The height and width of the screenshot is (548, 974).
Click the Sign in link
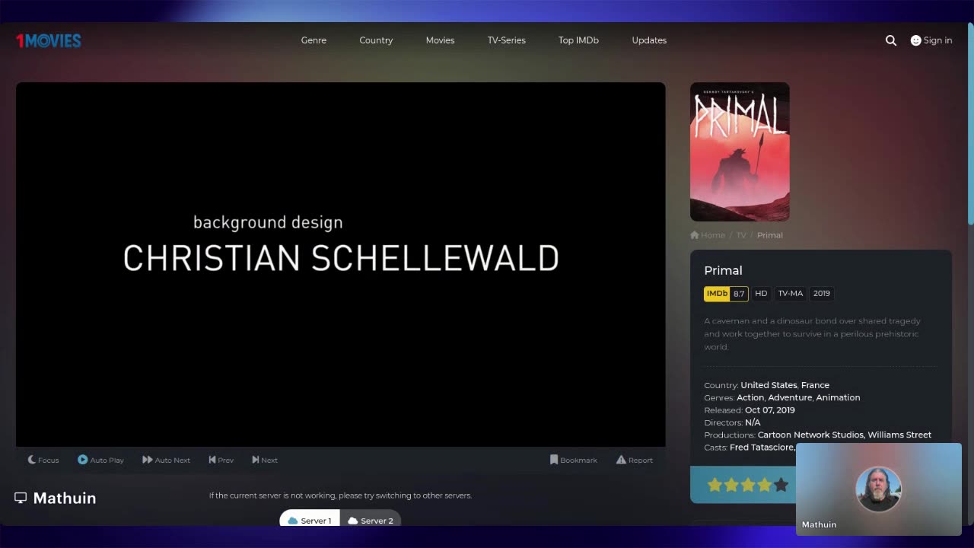point(931,40)
